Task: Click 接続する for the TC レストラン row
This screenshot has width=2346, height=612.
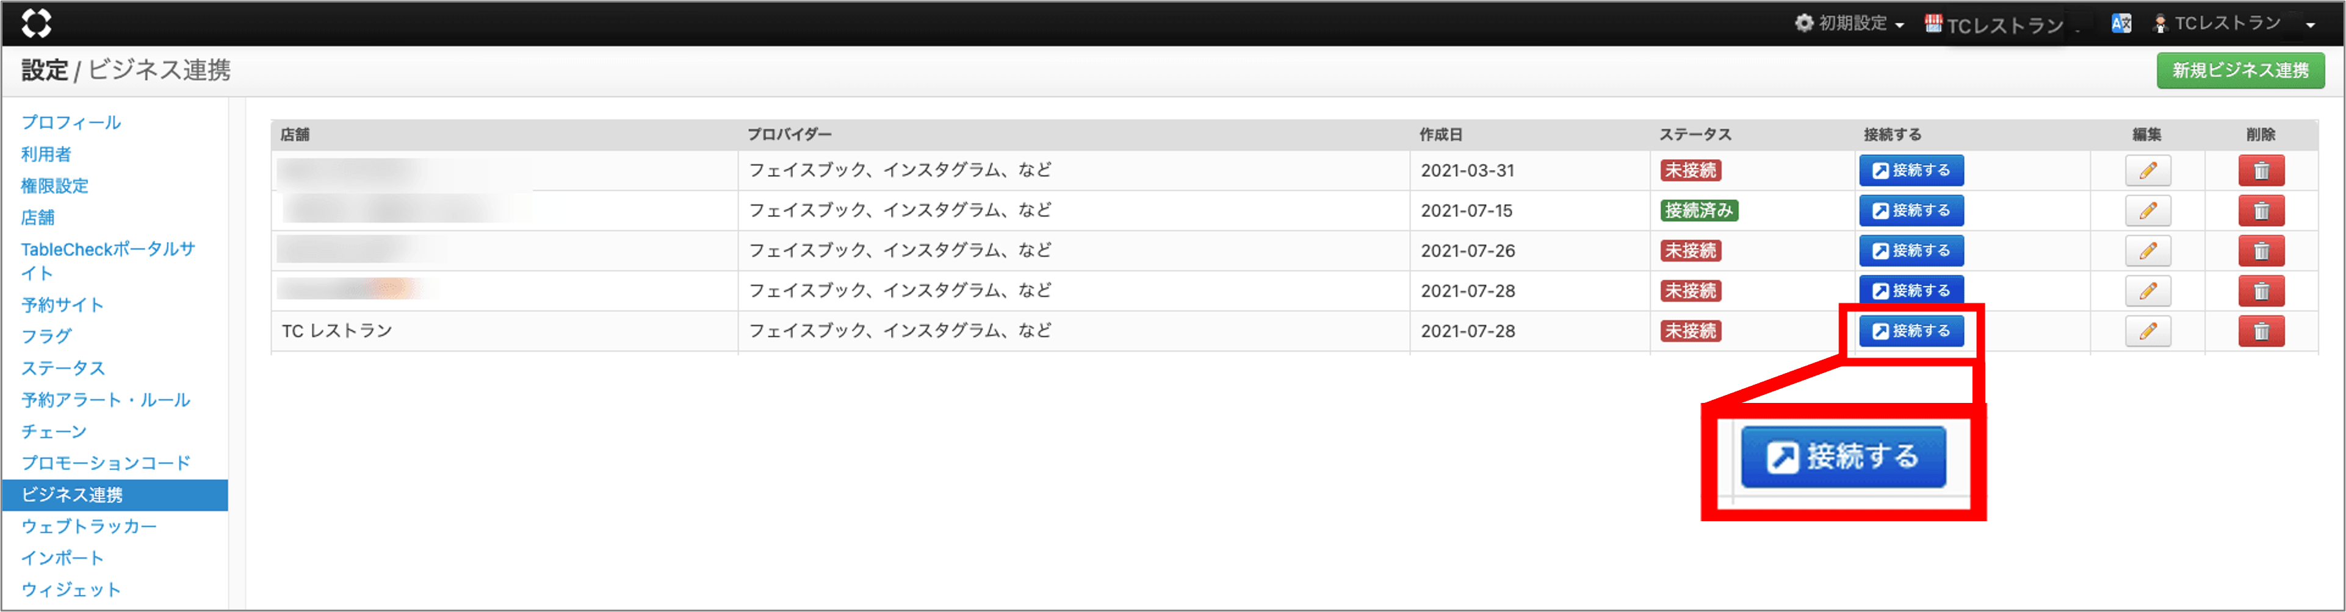Action: pos(1911,331)
